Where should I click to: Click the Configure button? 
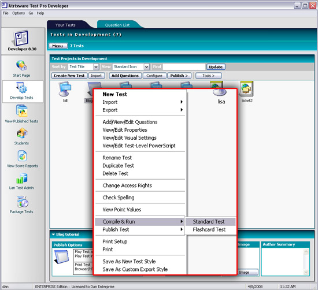pos(154,76)
